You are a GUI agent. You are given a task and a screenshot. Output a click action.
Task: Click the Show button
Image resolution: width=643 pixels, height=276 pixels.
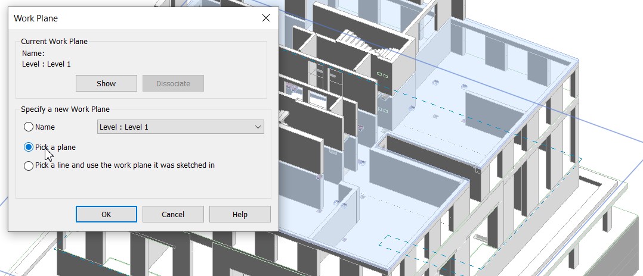tap(106, 83)
